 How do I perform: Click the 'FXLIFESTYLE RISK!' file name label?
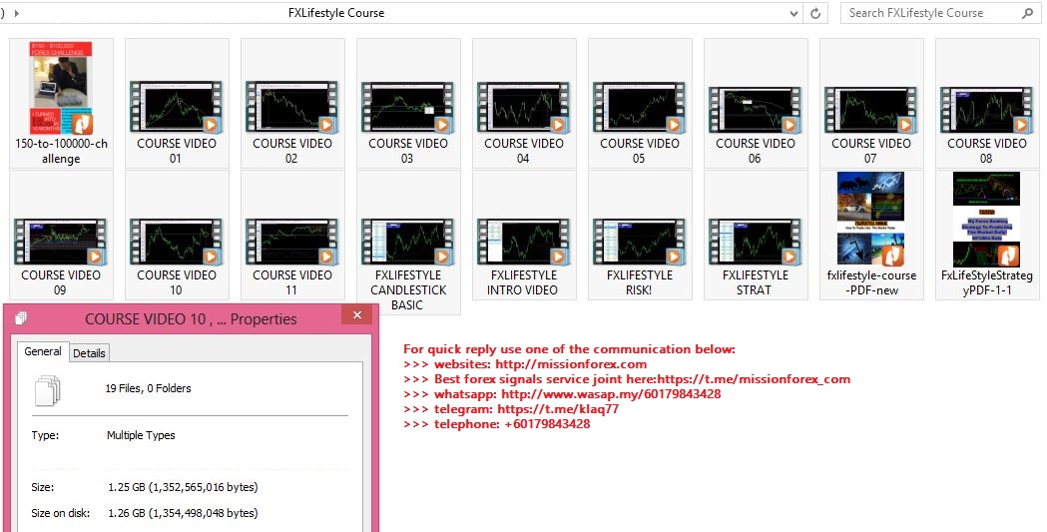tap(639, 282)
